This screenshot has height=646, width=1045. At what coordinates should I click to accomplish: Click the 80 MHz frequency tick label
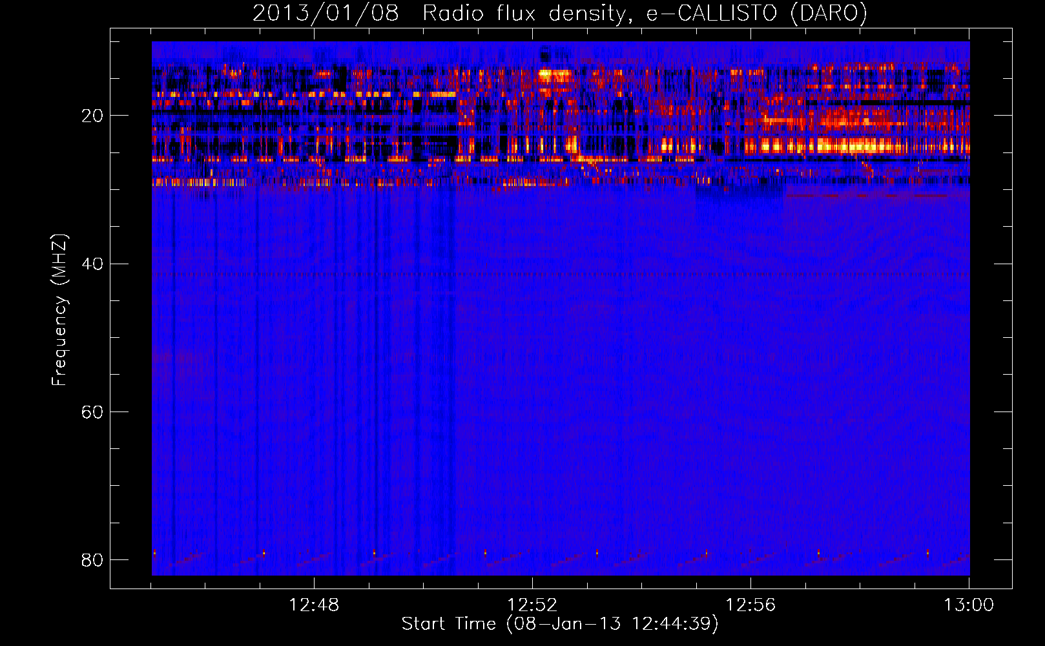[92, 559]
